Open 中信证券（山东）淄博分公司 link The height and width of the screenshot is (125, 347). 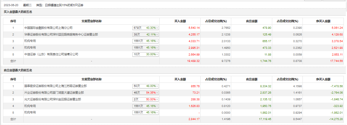51,54
